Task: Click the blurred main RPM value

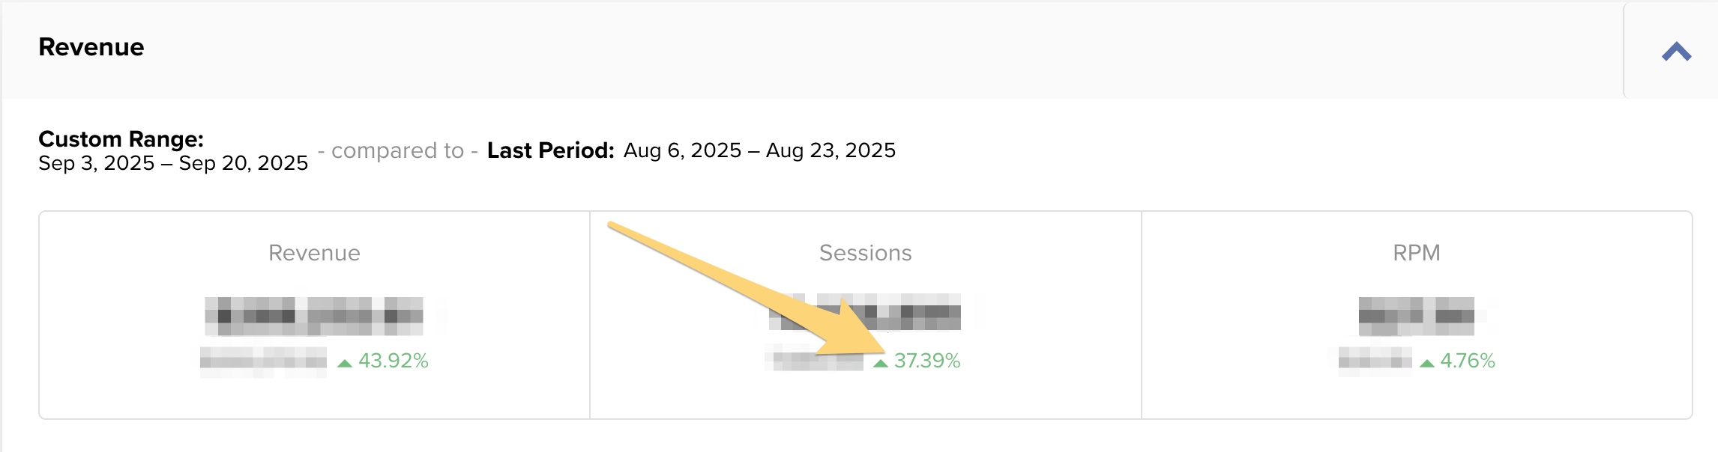Action: tap(1416, 316)
